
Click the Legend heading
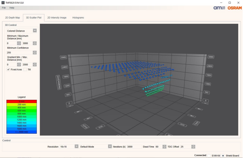click(x=21, y=97)
